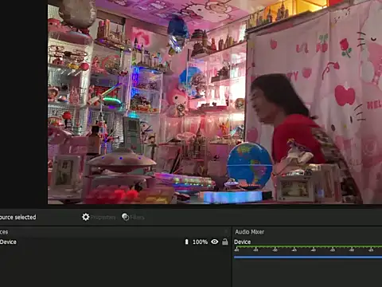Select the Device source row in Sources
This screenshot has width=382, height=287.
click(115, 242)
